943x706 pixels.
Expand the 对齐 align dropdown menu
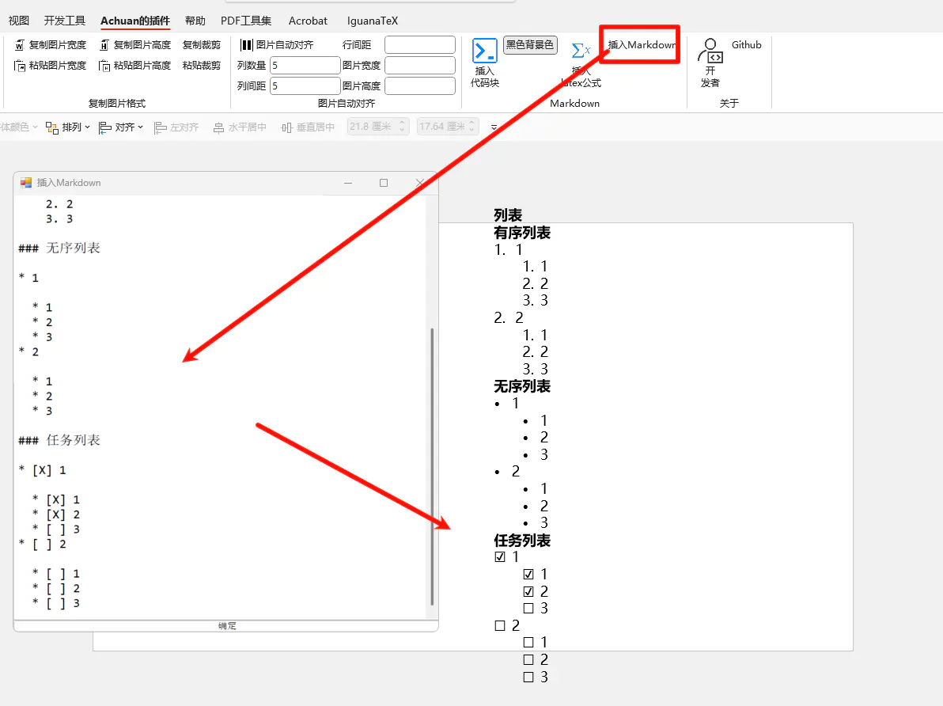119,127
